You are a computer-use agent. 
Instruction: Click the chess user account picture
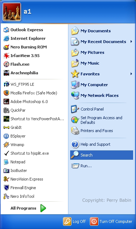click(12, 12)
